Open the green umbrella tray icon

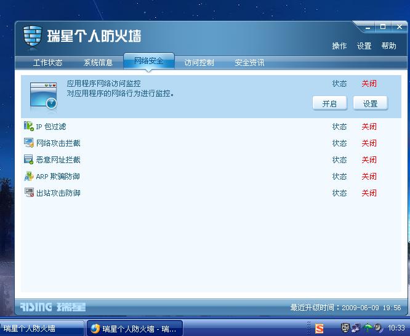368,327
